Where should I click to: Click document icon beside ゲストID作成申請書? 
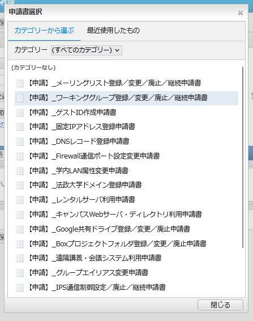pyautogui.click(x=20, y=113)
